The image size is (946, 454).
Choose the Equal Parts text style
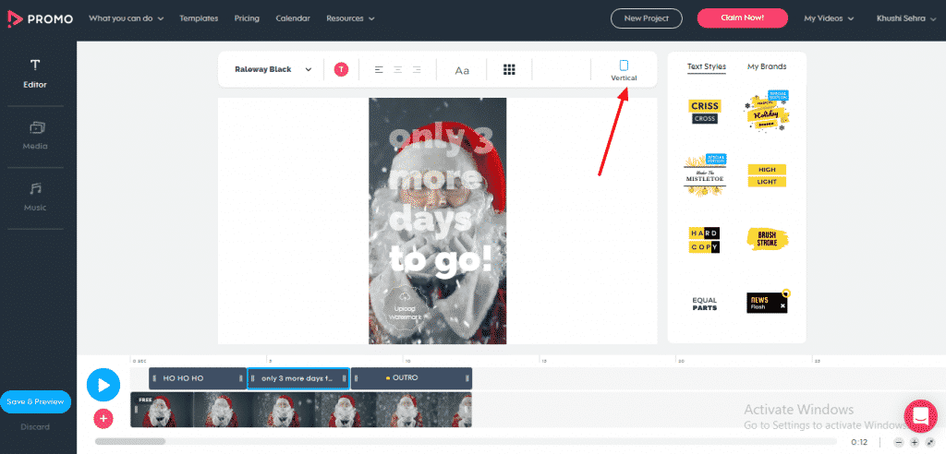tap(705, 304)
